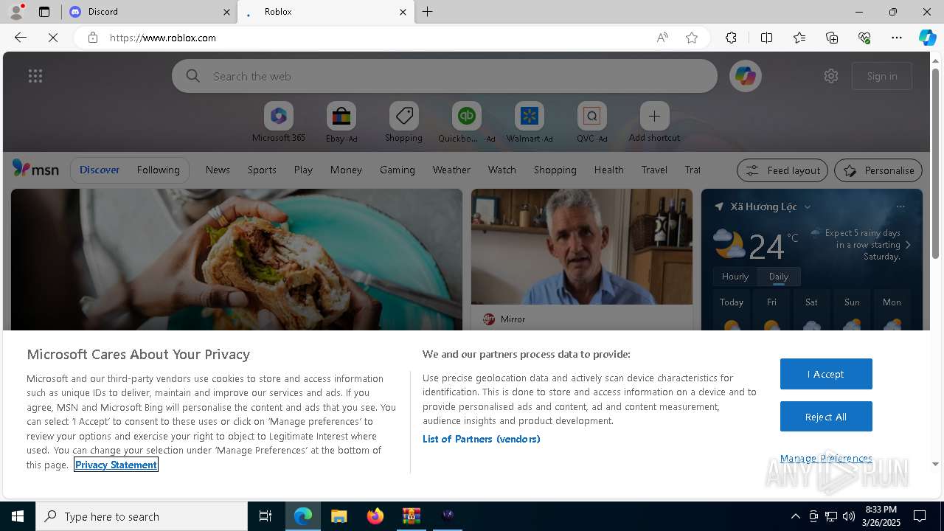Open the Walmart ad shortcut

[530, 122]
